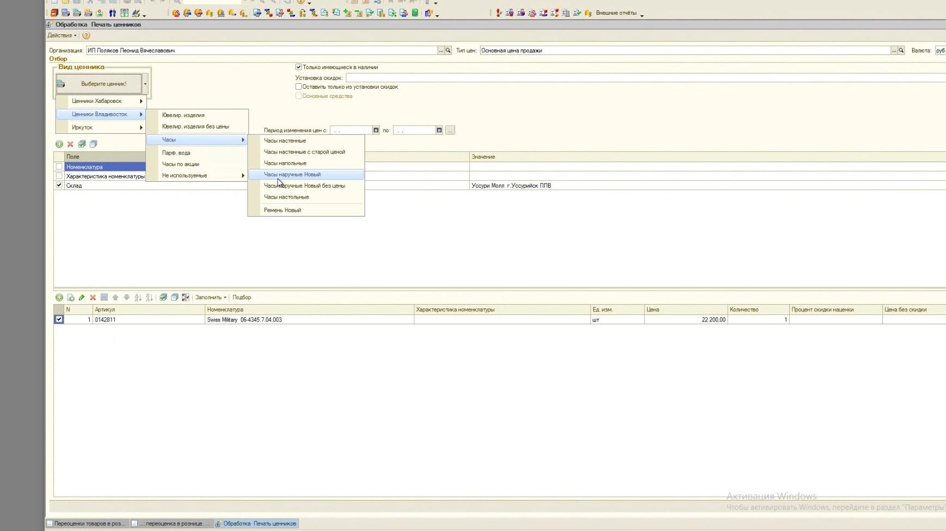
Task: Switch to Обработка Печать ценников tab
Action: pos(256,523)
